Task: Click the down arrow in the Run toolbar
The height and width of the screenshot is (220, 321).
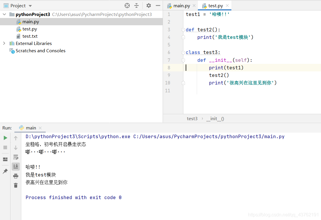Action: pos(16,147)
